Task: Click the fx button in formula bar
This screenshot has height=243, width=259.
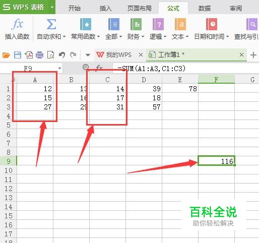Action: pyautogui.click(x=99, y=69)
